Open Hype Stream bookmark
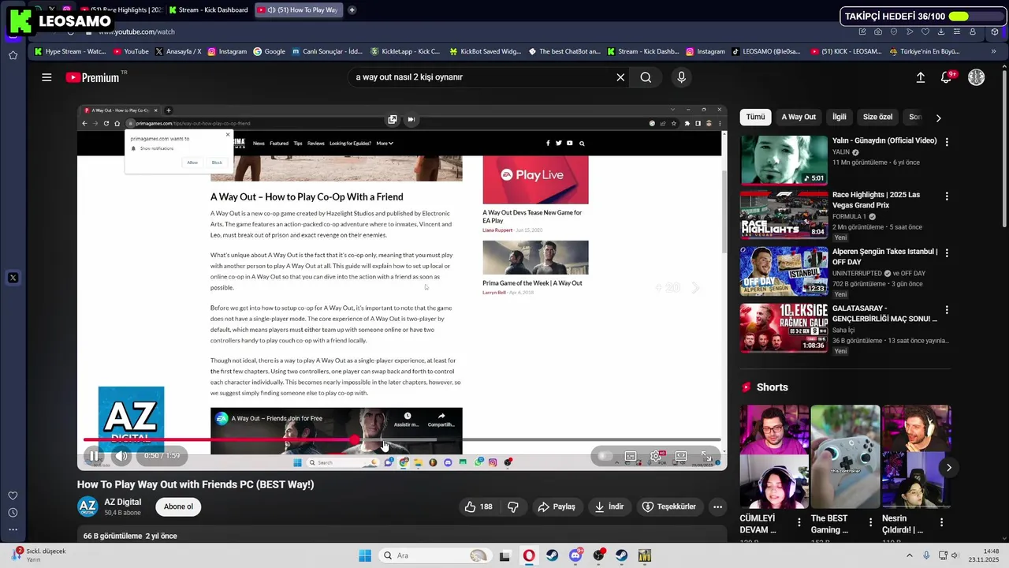 point(69,51)
